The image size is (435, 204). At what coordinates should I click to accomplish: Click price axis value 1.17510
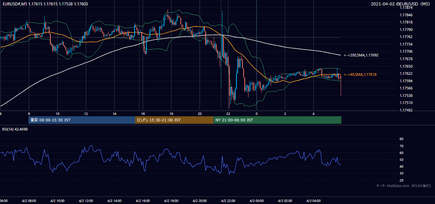pos(405,103)
